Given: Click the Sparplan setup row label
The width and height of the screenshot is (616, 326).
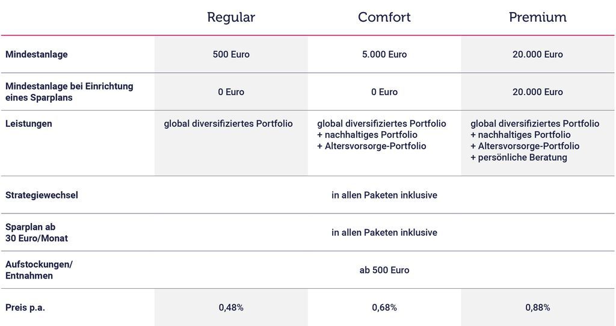Looking at the screenshot, I should 69,91.
